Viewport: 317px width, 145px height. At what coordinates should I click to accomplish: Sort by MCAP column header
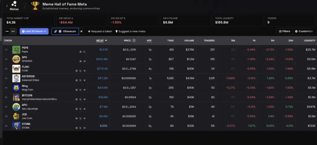(x=102, y=40)
